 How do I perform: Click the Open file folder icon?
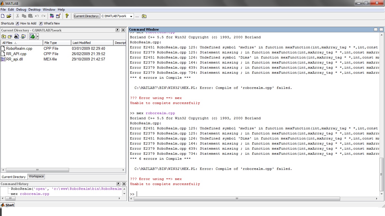[x=9, y=16]
